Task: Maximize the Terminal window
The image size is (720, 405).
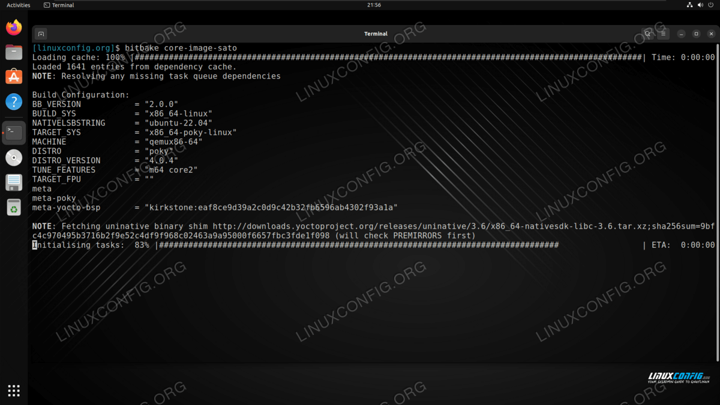Action: (696, 34)
